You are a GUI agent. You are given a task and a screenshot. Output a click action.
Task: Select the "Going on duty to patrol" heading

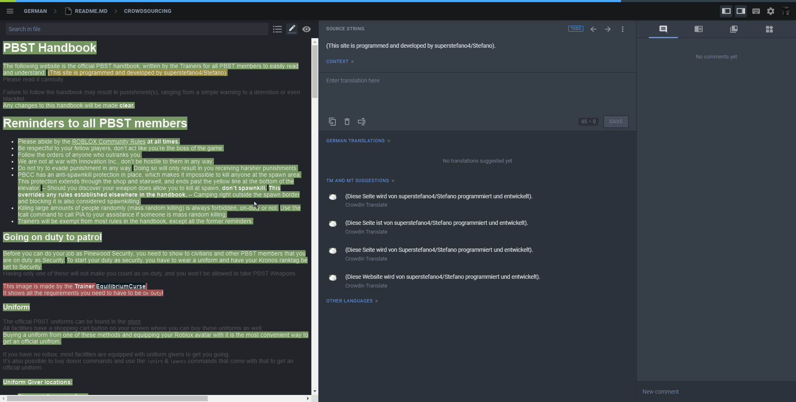[x=52, y=237]
